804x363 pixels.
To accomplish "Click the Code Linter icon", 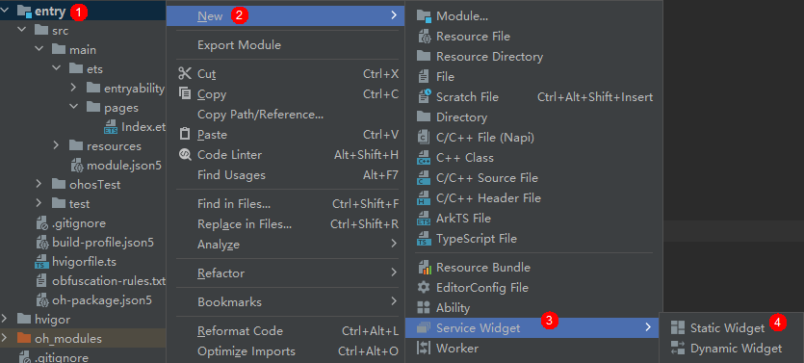I will pos(185,155).
